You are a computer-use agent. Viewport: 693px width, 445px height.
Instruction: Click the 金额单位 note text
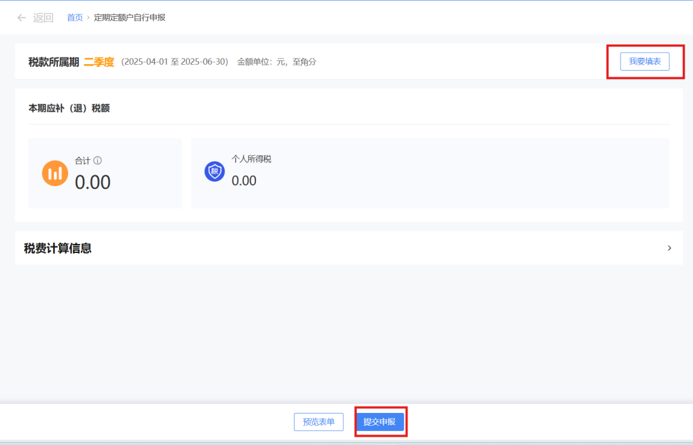click(277, 62)
